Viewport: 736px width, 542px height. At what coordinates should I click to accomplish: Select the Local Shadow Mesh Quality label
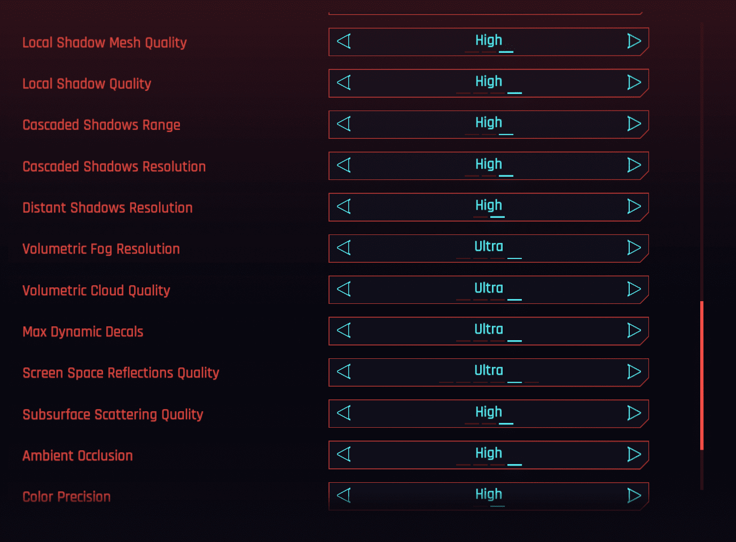pos(105,43)
